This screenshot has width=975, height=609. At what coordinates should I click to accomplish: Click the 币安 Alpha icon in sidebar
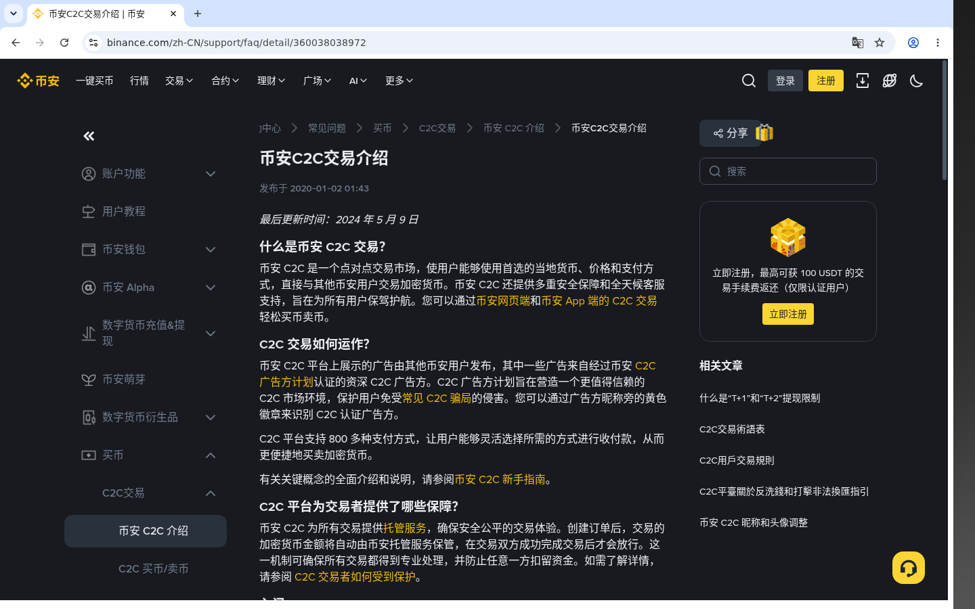[x=89, y=288]
